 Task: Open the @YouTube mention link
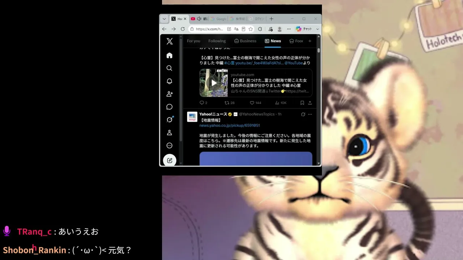[x=294, y=63]
